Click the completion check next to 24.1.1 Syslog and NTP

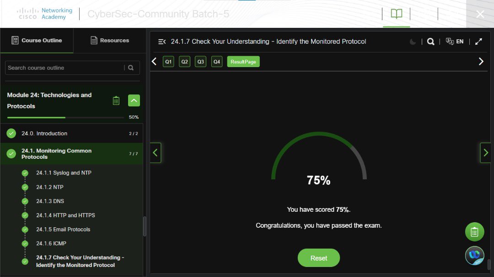coord(25,173)
